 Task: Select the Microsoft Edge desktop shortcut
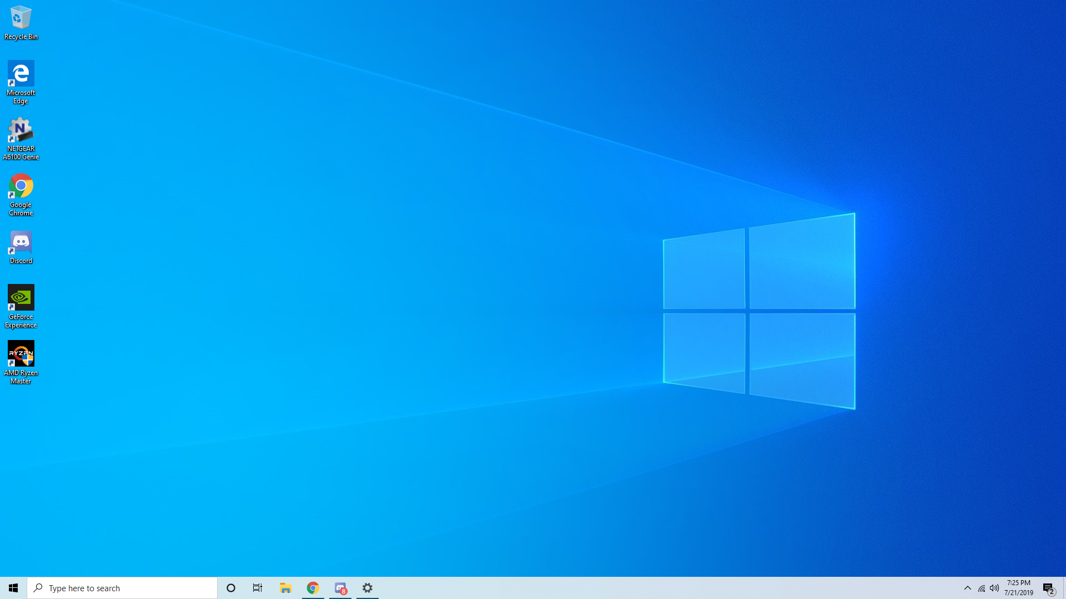[x=21, y=82]
